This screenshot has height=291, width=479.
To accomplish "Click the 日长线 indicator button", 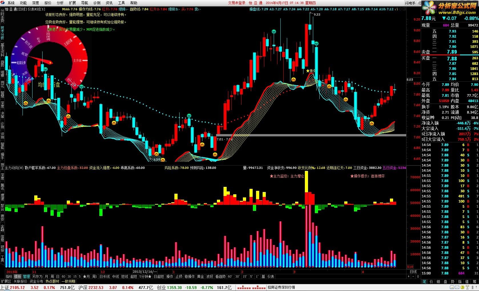I will (x=104, y=276).
